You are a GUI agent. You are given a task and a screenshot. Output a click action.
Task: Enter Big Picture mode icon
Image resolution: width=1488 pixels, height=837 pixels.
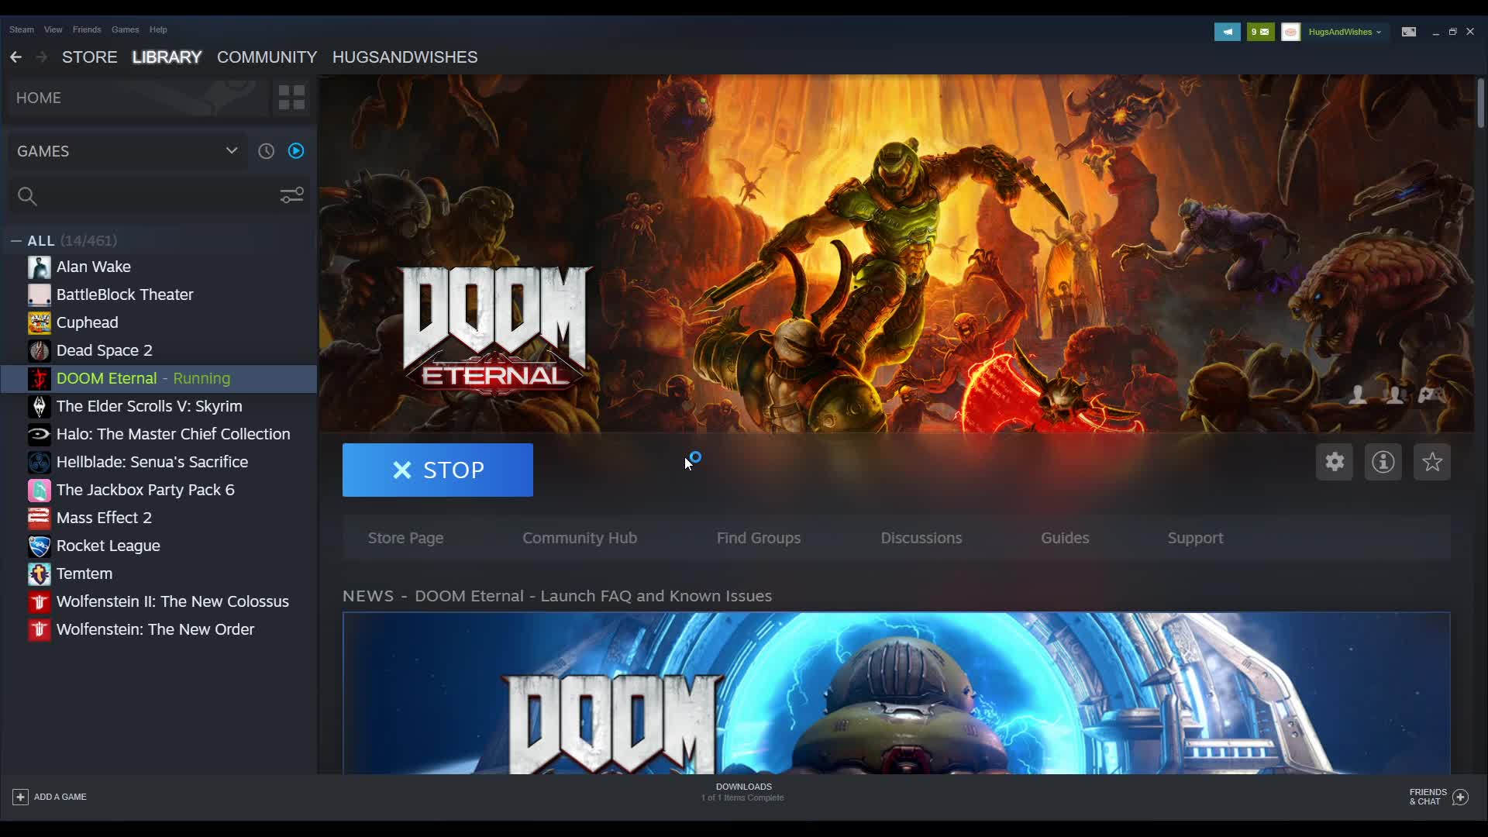pyautogui.click(x=1408, y=32)
